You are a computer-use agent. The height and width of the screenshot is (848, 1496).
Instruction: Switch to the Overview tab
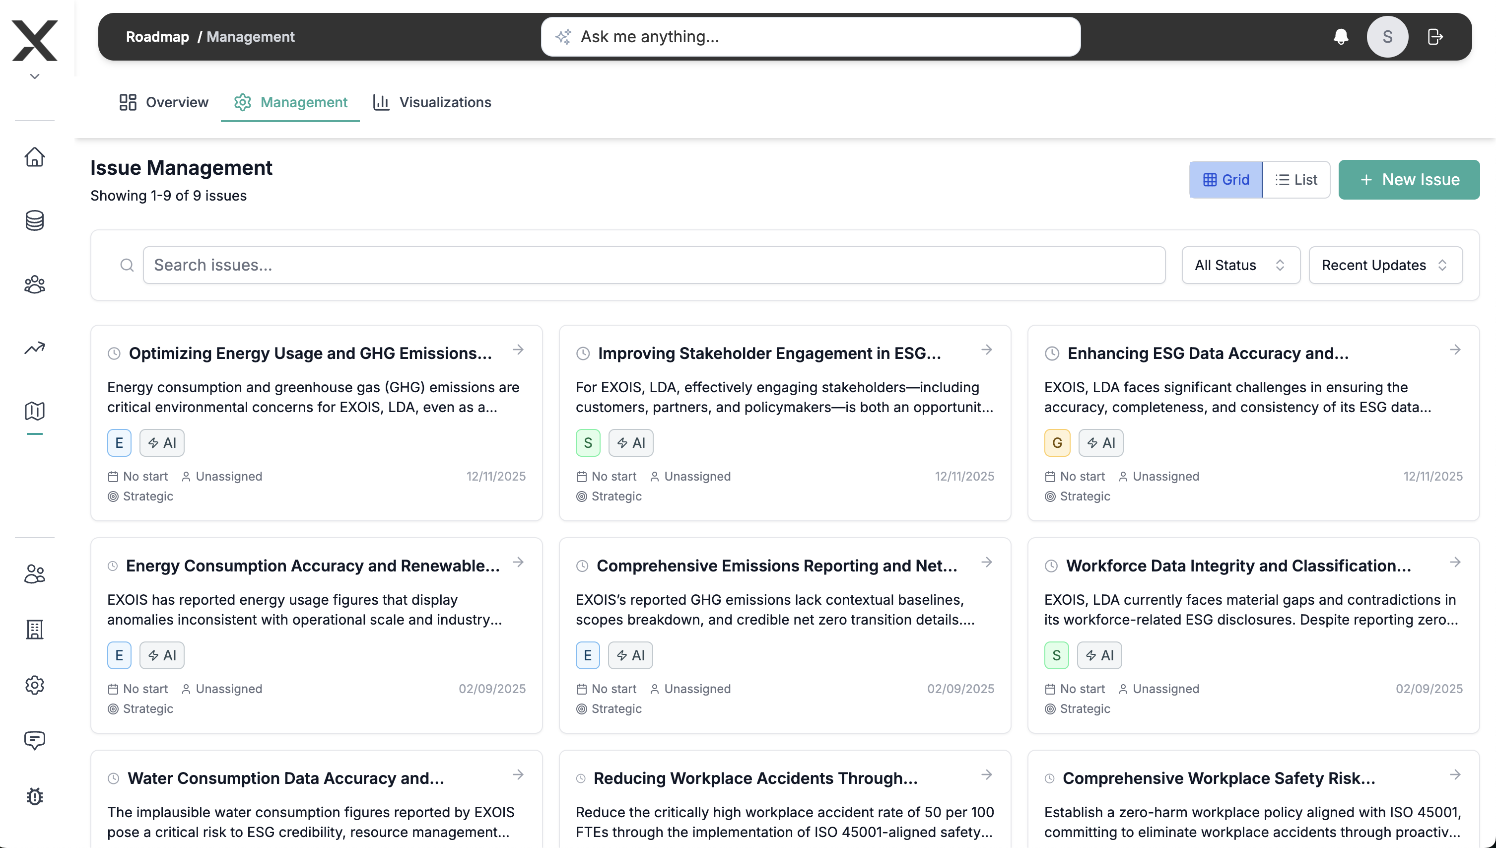(164, 102)
